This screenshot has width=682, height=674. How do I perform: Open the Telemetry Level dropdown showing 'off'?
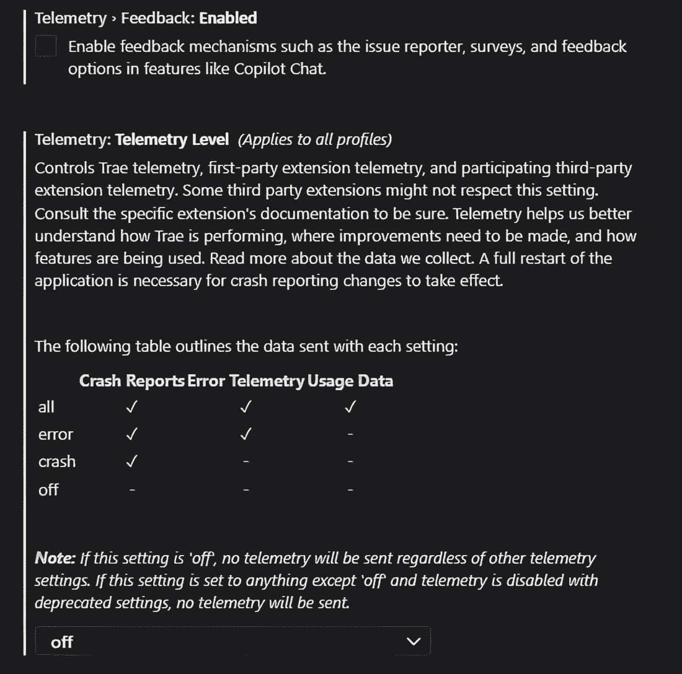[x=232, y=642]
